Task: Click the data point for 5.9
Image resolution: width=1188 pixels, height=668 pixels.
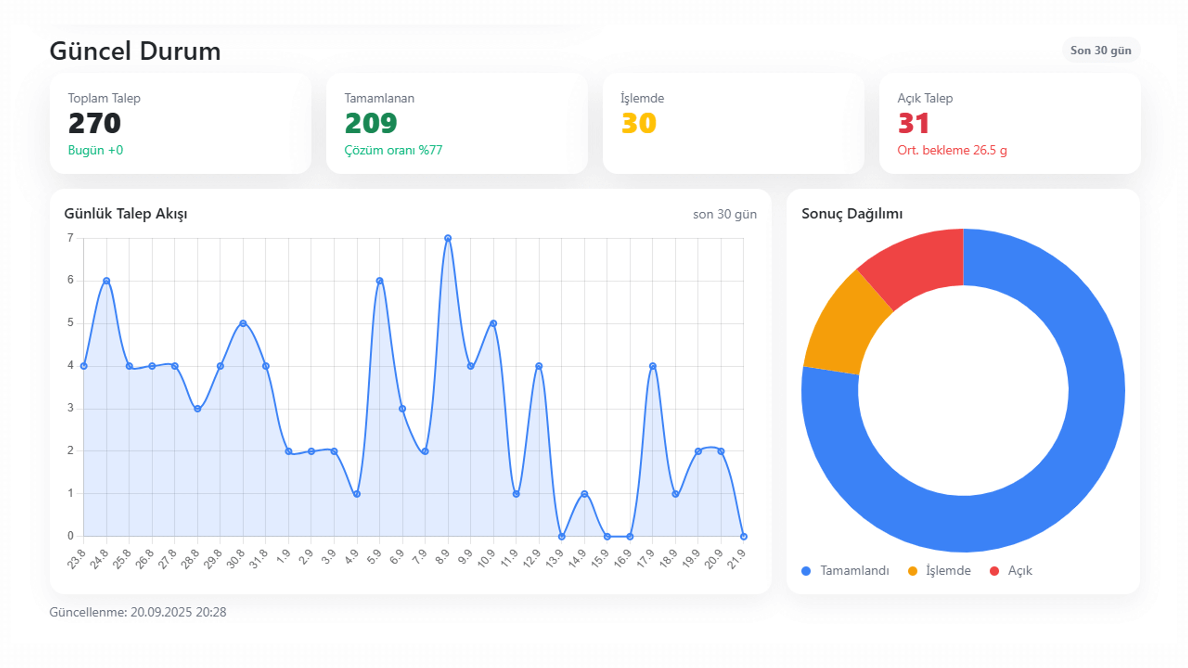Action: pyautogui.click(x=380, y=281)
